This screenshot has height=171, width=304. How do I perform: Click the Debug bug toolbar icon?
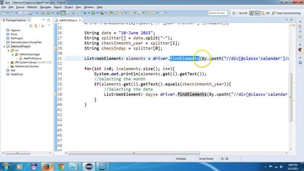pyautogui.click(x=85, y=13)
